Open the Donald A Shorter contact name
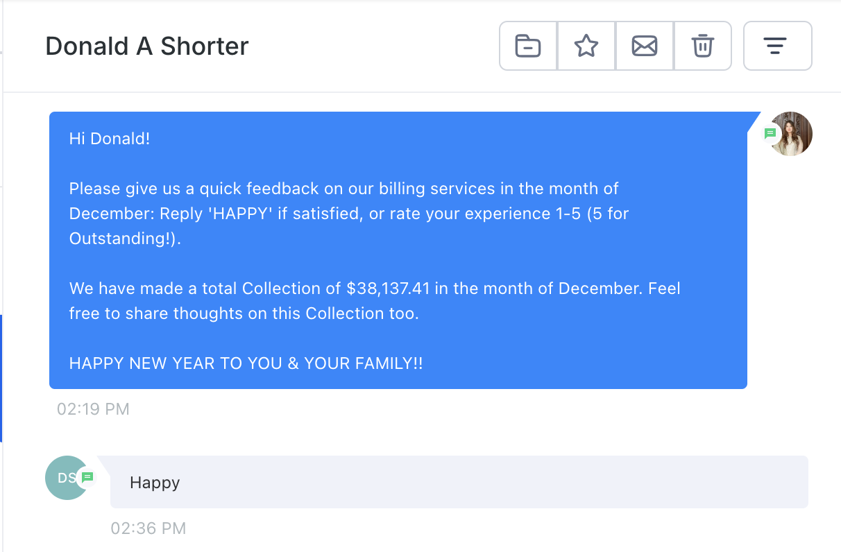Screen dimensions: 841x552 pos(146,46)
